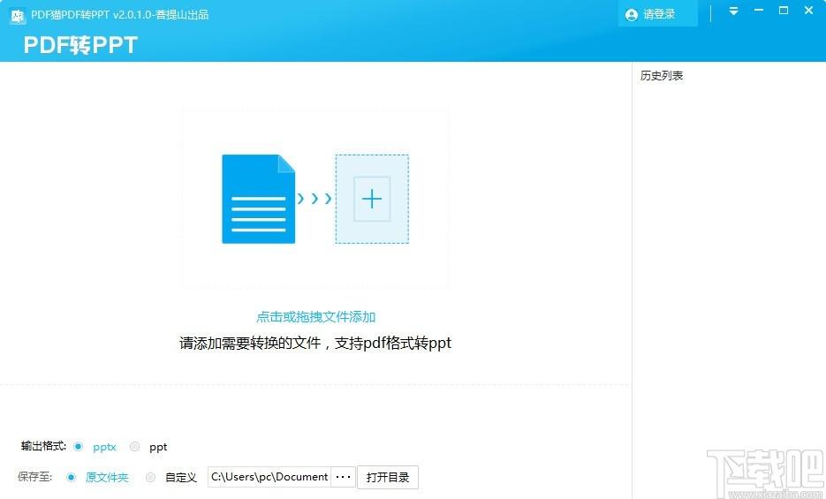Image resolution: width=826 pixels, height=499 pixels.
Task: Browse folder with the ellipsis button
Action: coord(343,477)
